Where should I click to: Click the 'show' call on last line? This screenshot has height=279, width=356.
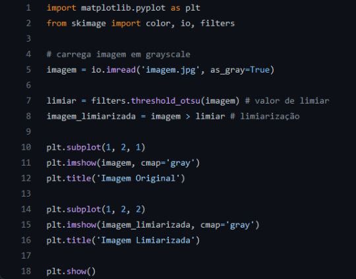tap(76, 272)
